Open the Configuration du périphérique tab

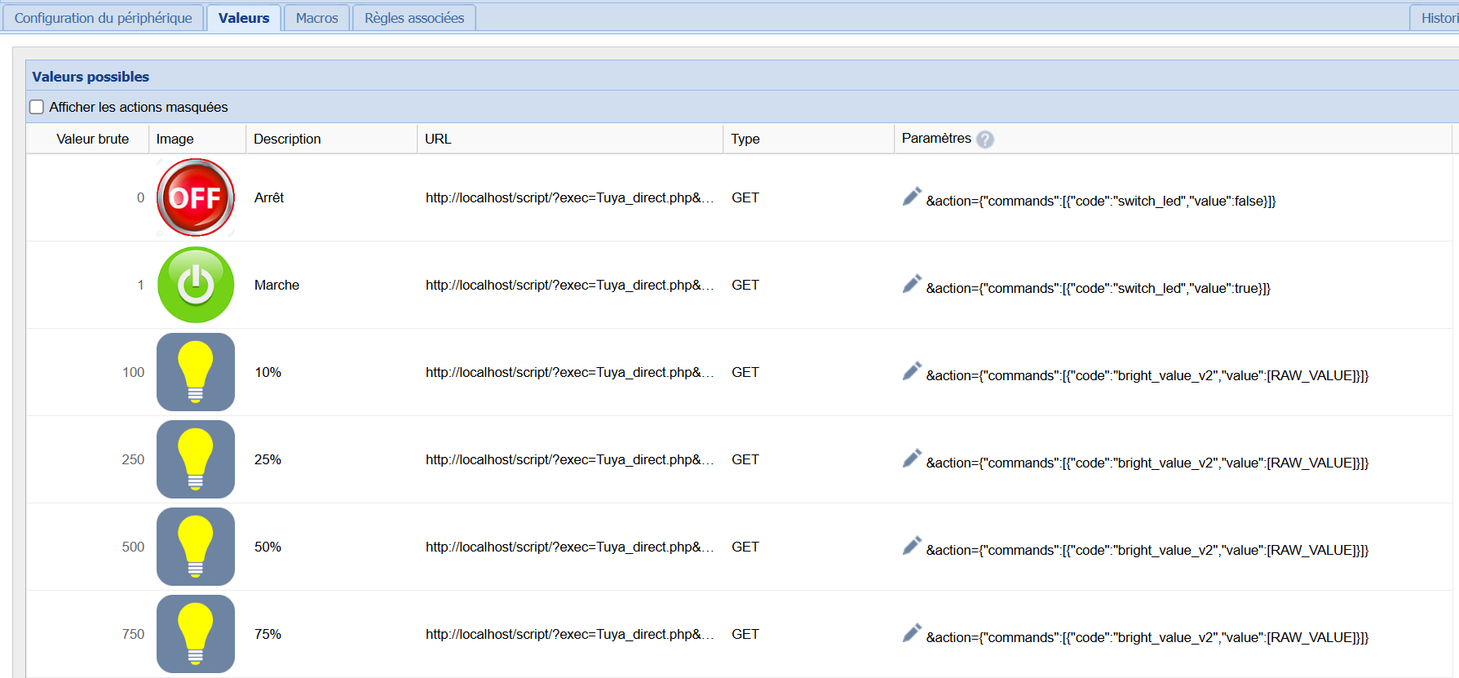[103, 18]
